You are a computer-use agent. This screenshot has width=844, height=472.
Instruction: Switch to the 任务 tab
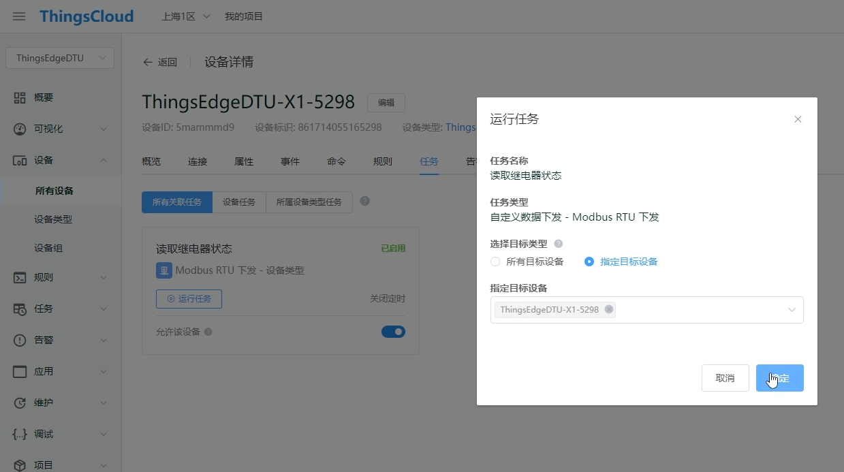click(429, 161)
